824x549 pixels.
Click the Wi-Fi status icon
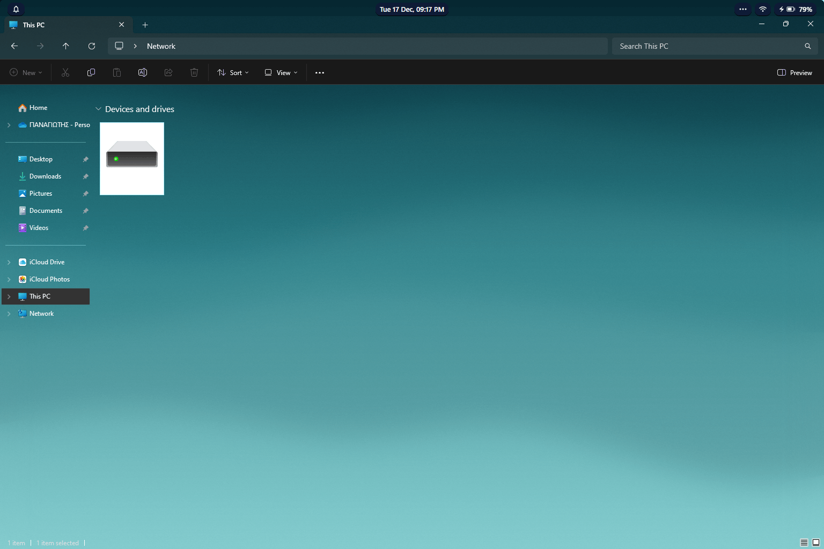pos(762,9)
